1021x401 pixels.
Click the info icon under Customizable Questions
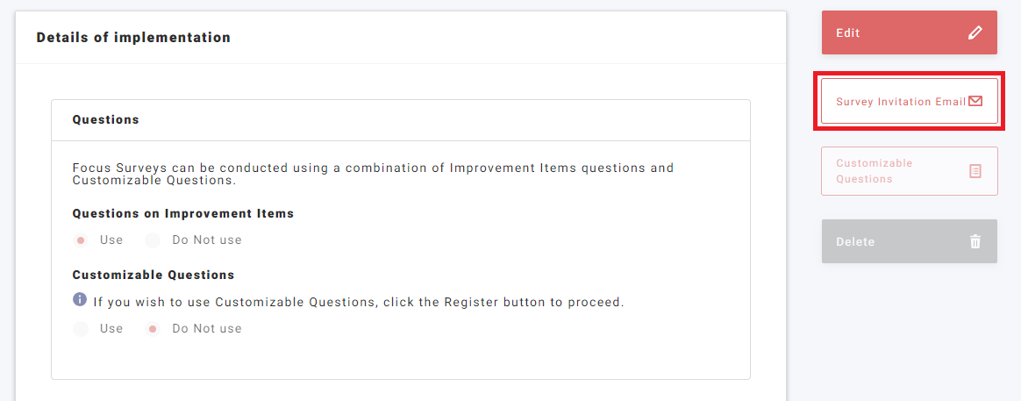click(x=80, y=300)
